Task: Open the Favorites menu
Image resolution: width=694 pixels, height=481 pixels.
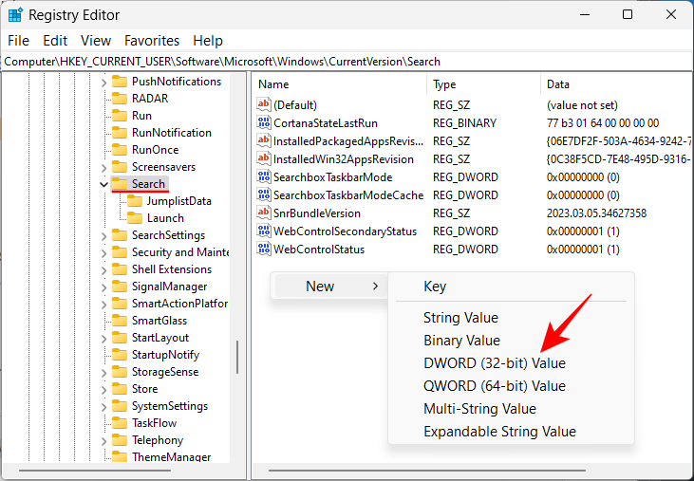Action: pos(151,41)
